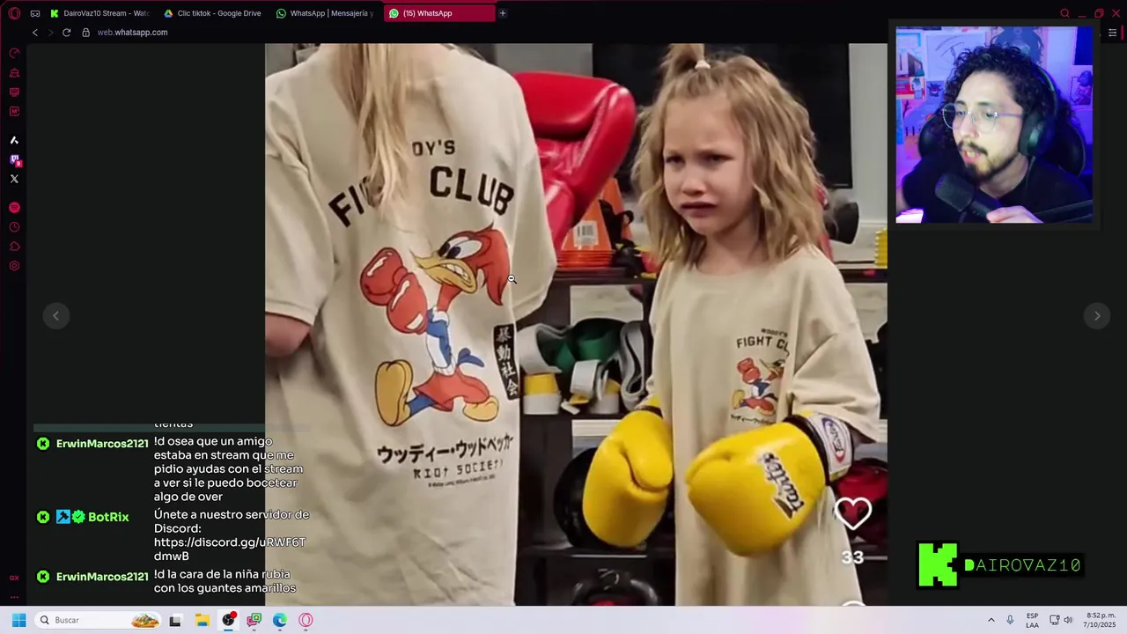Click the microphone tray icon
The width and height of the screenshot is (1127, 634).
coord(1010,620)
